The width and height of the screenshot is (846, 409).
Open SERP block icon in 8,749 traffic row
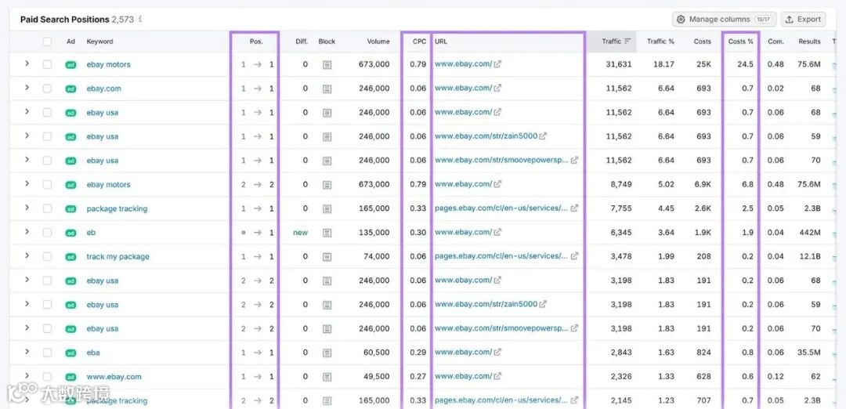tap(327, 185)
